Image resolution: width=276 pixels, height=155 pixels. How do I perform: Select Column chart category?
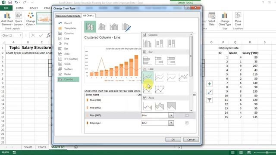[68, 33]
